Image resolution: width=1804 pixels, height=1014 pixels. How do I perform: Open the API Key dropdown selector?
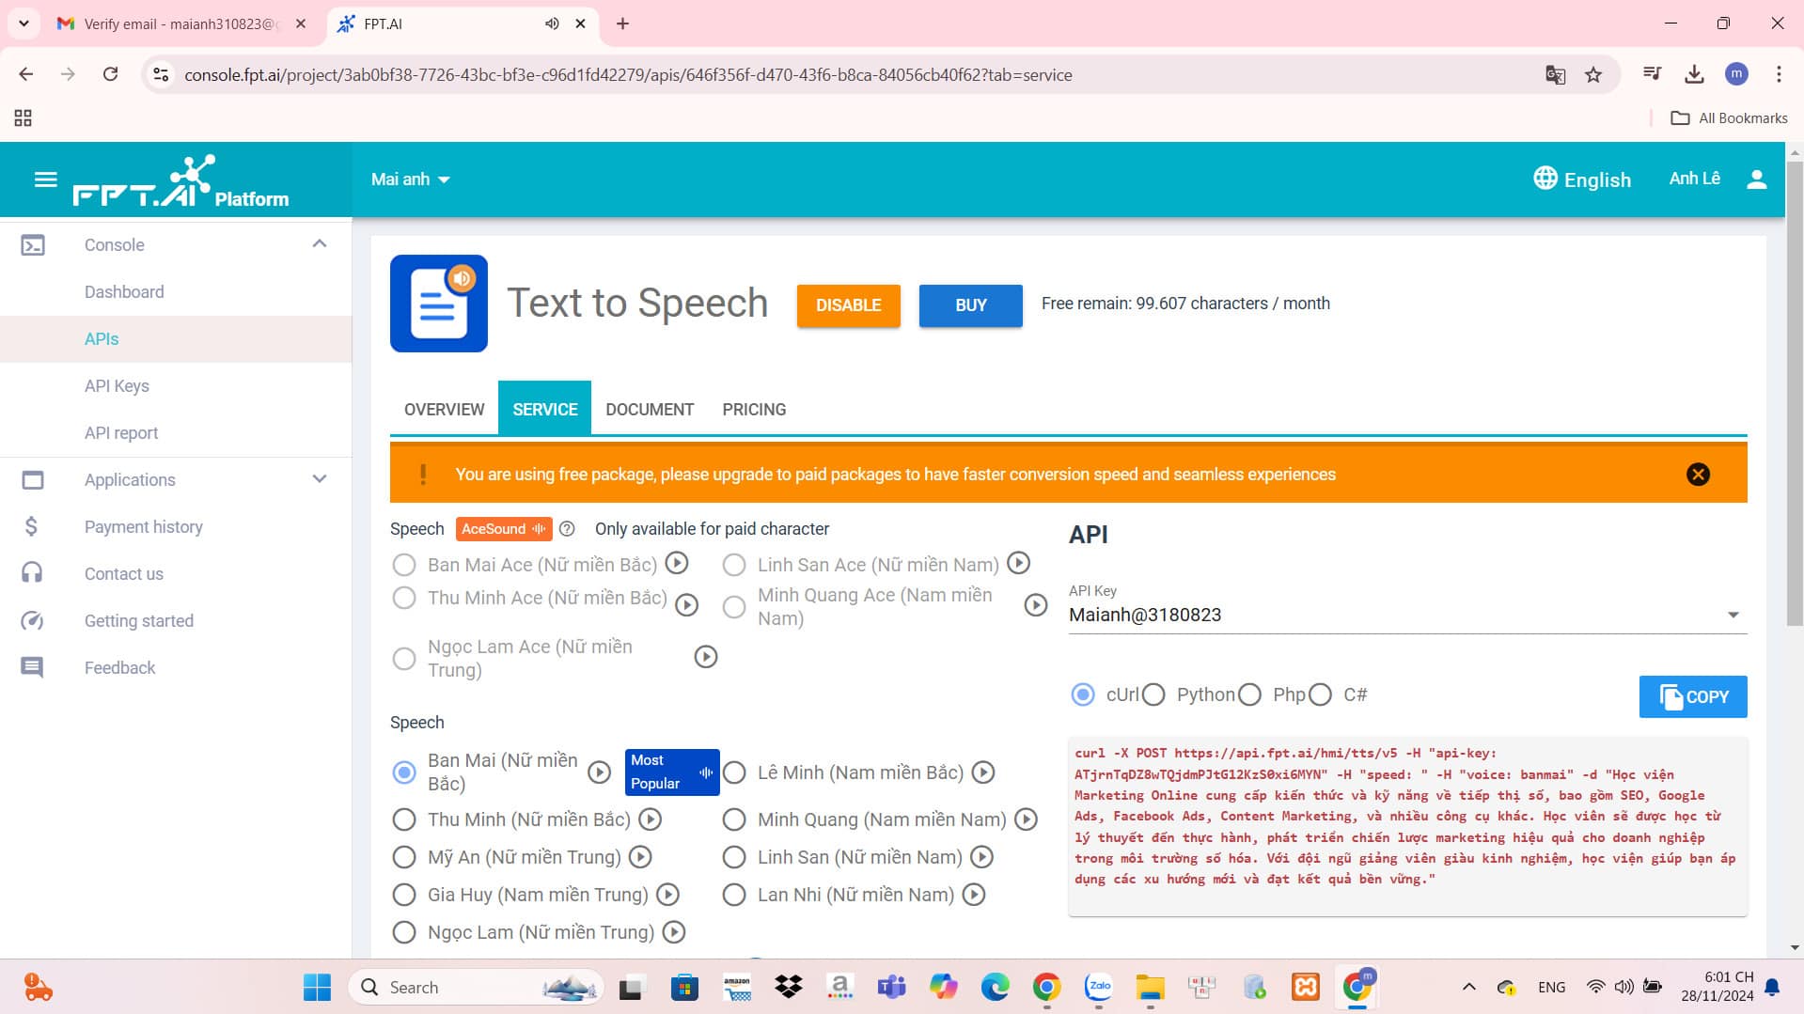tap(1407, 615)
